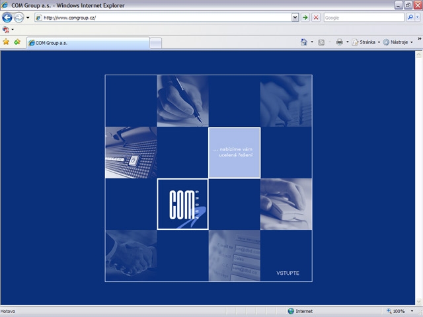423x317 pixels.
Task: Click the handshake image tile
Action: 131,256
